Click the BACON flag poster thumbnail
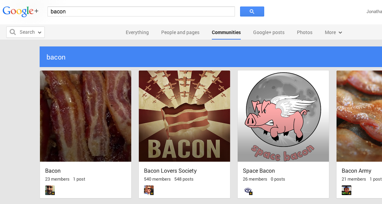Viewport: 382px width, 204px height. (x=184, y=116)
